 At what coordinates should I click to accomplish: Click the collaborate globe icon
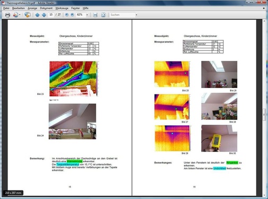click(28, 15)
